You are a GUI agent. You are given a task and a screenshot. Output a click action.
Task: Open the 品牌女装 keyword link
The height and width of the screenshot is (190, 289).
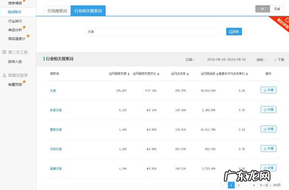[x=56, y=169]
